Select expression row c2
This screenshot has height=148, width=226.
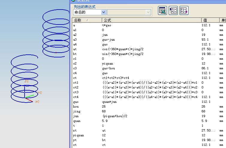point(149,64)
